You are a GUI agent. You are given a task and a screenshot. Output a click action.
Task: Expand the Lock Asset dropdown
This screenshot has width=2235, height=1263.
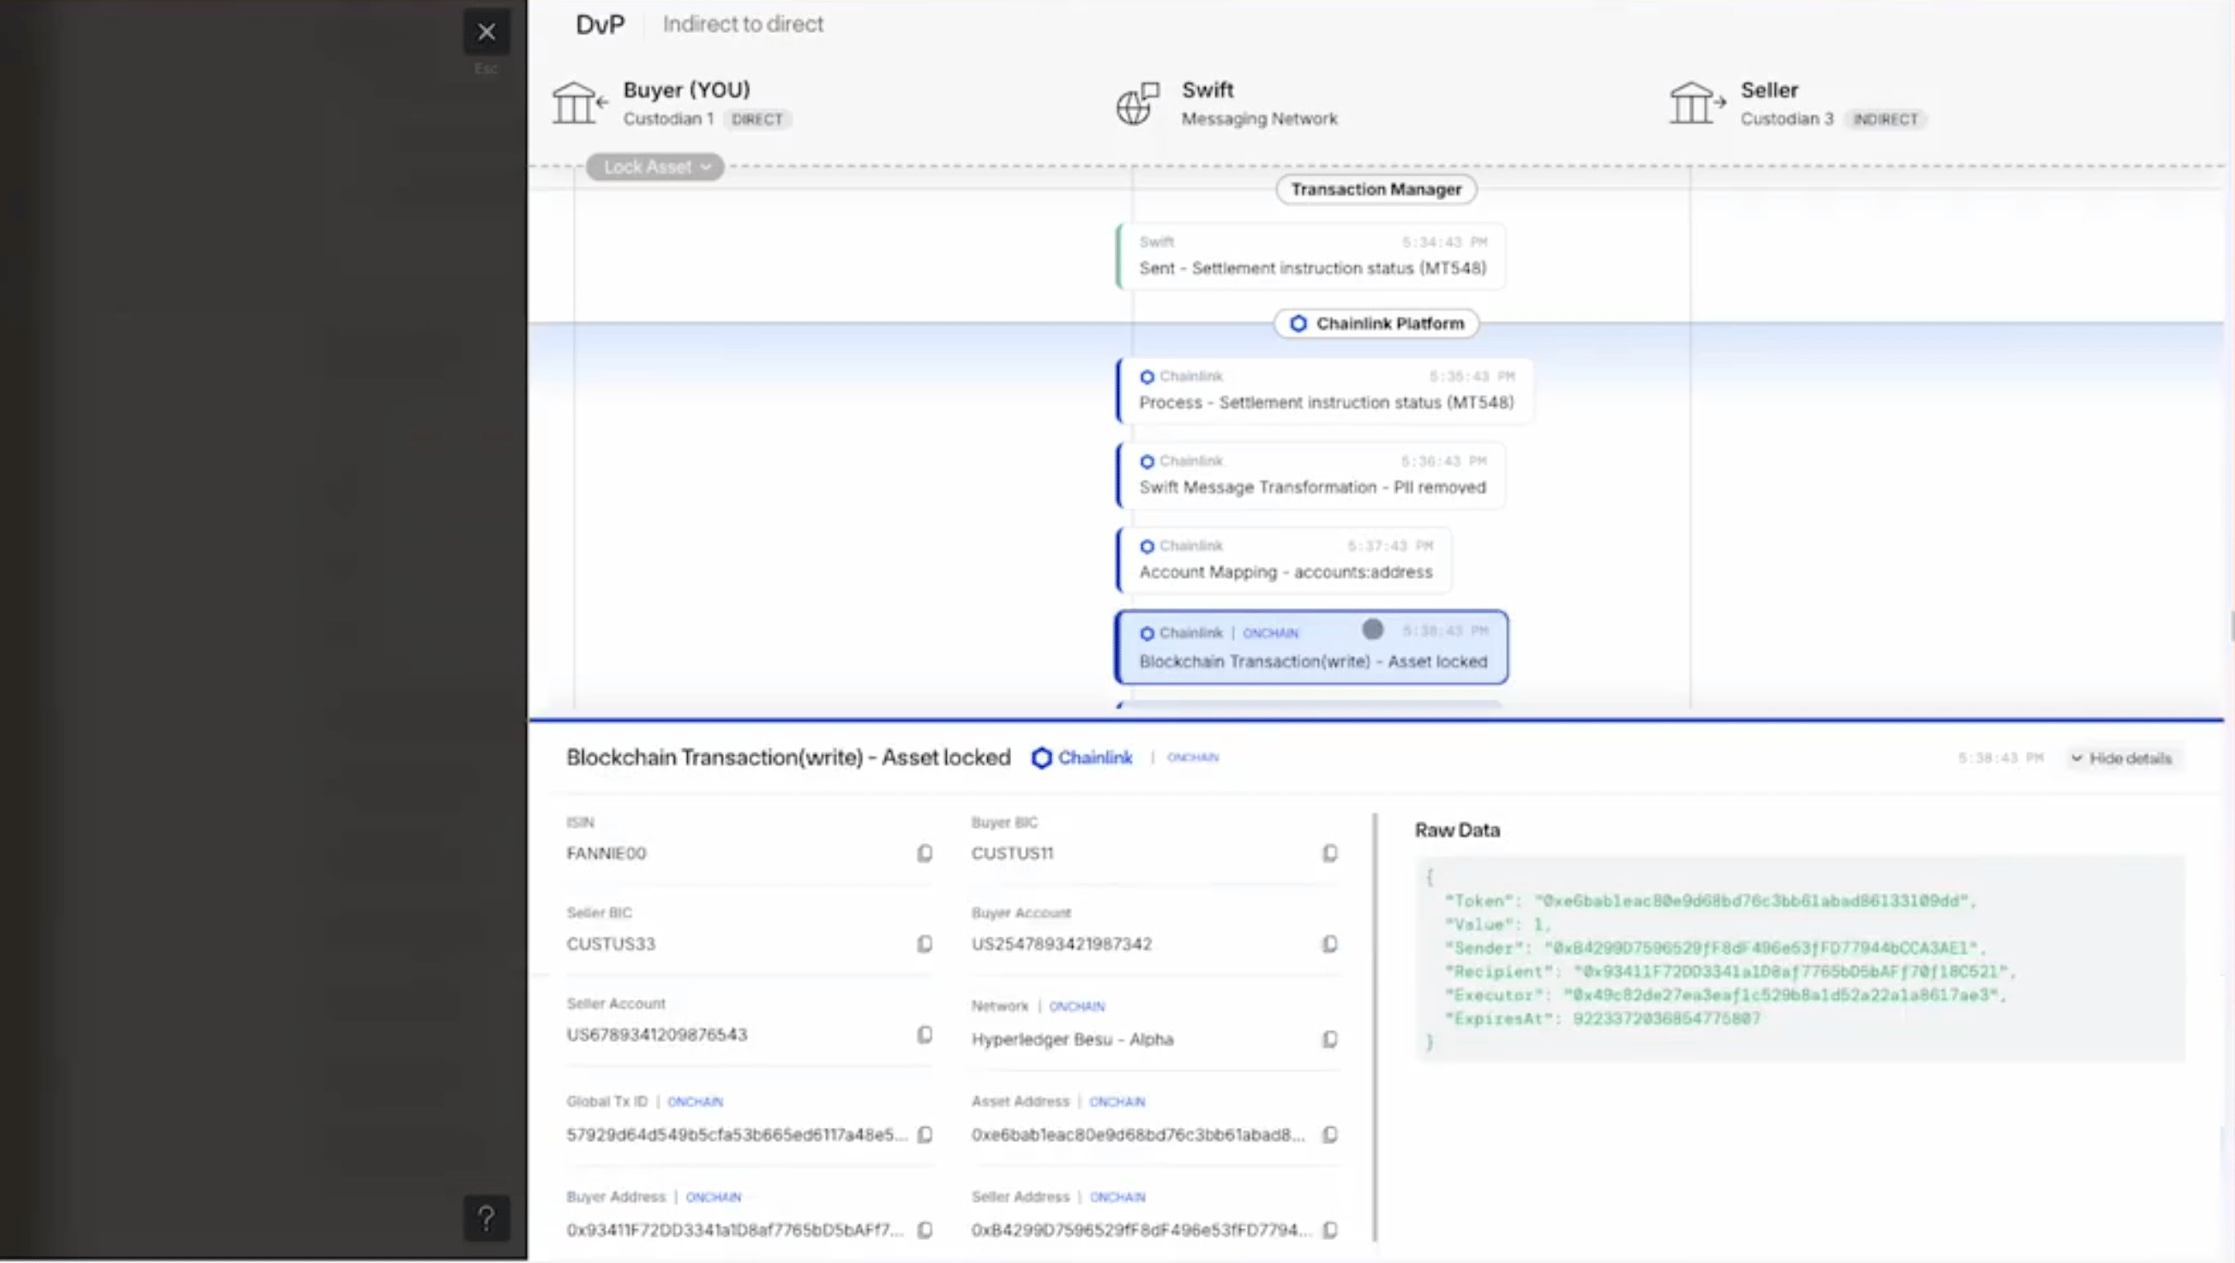pyautogui.click(x=655, y=167)
